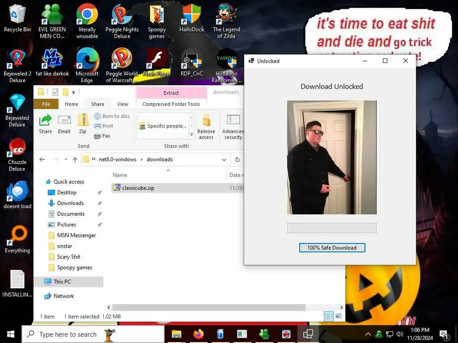
Task: Open Hildaboo Ransomware desktop shortcut
Action: [x=226, y=66]
